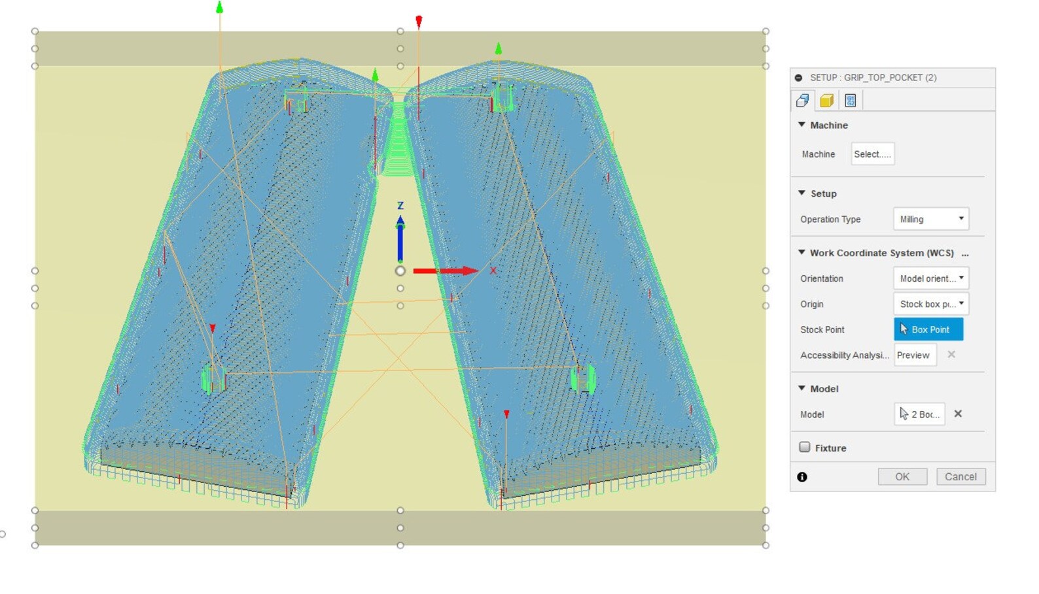1039x594 pixels.
Task: Open the WCS section ellipsis options
Action: (965, 254)
